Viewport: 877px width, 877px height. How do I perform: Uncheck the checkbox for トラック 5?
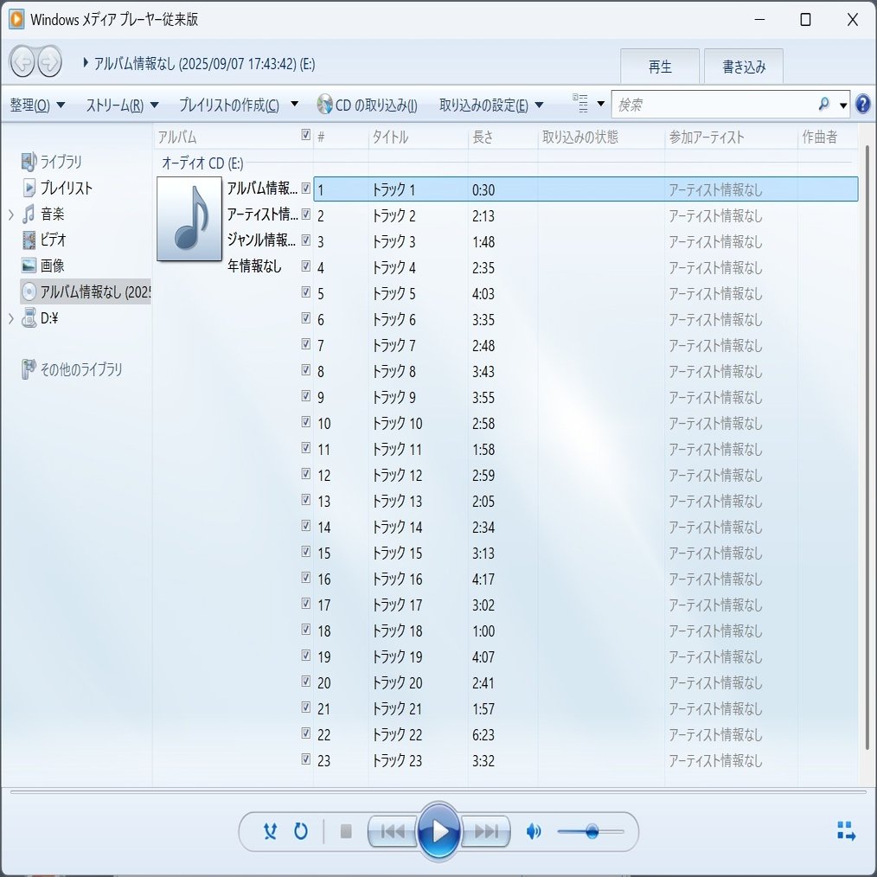306,291
